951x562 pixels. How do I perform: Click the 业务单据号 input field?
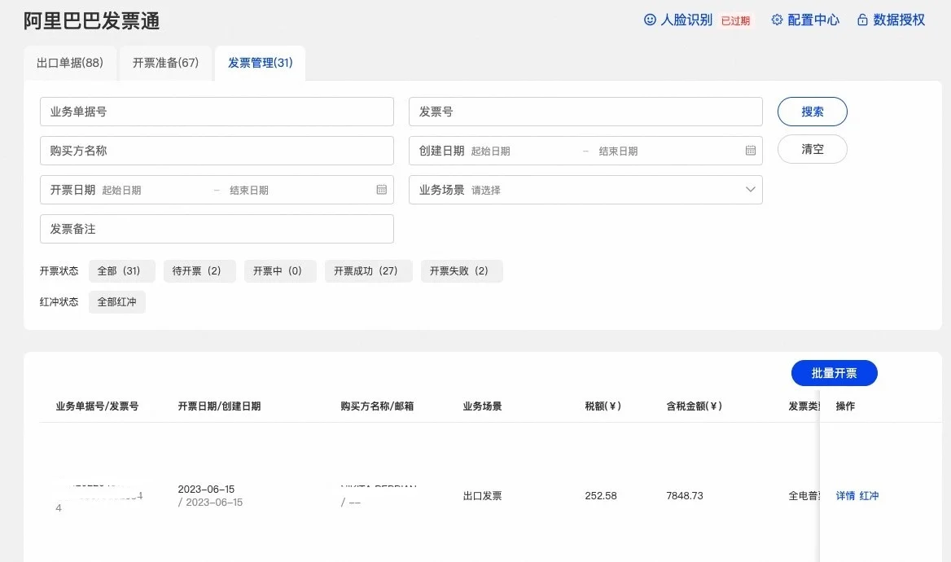pyautogui.click(x=217, y=112)
